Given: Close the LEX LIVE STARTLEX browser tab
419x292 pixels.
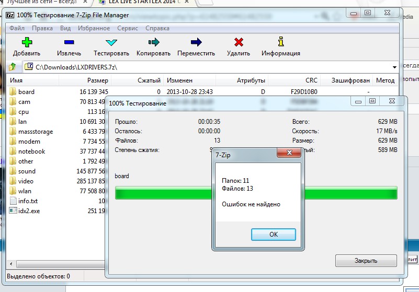Looking at the screenshot, I should [187, 2].
